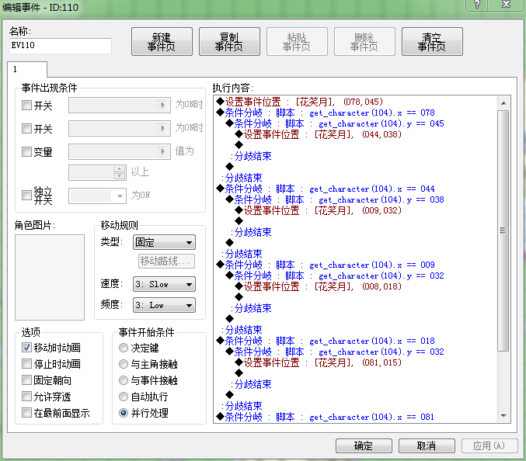
Task: Confirm with the 确定 button
Action: tap(364, 445)
